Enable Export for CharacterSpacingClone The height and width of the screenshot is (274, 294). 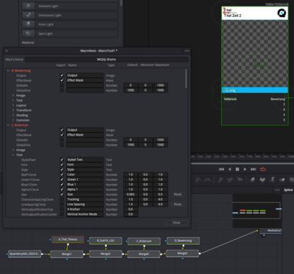62,199
